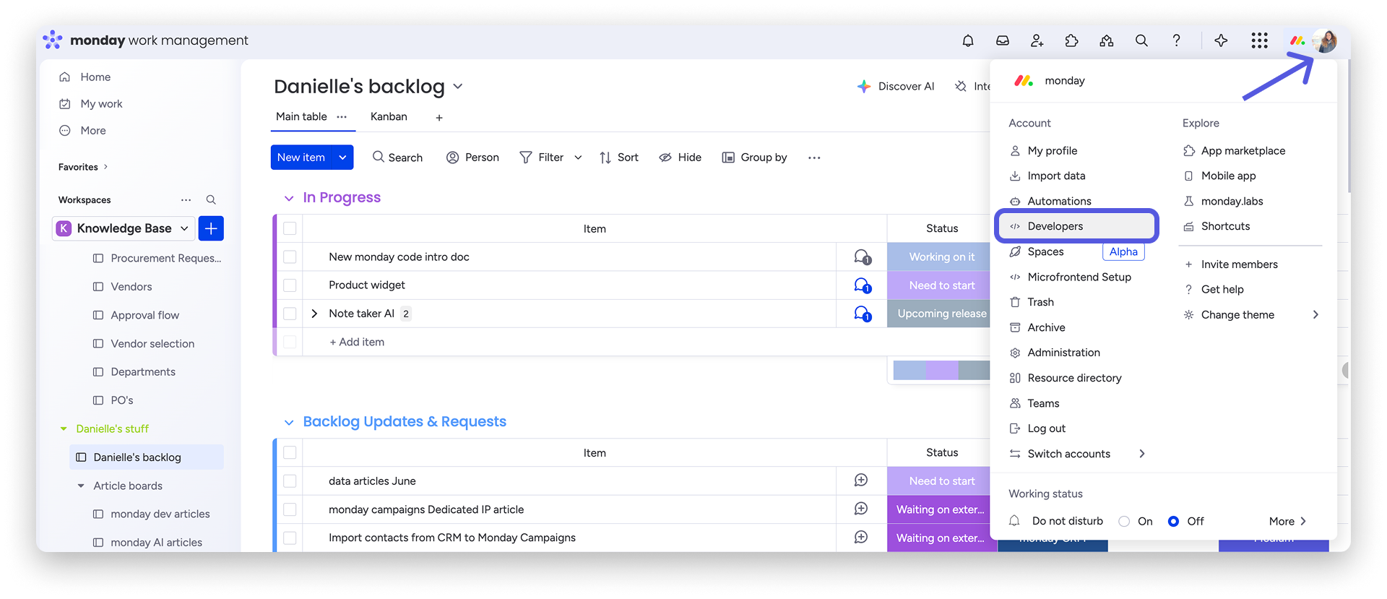Click the AI sparkle icon in top bar

click(x=1221, y=40)
